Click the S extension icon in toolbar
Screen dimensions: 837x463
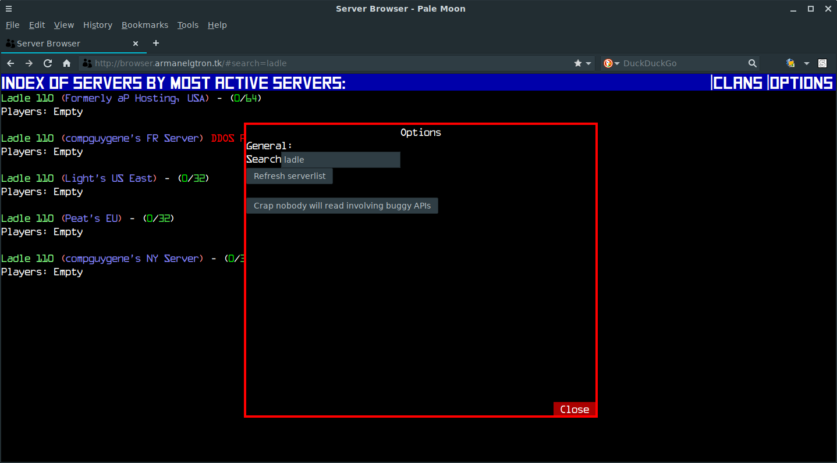(x=822, y=63)
